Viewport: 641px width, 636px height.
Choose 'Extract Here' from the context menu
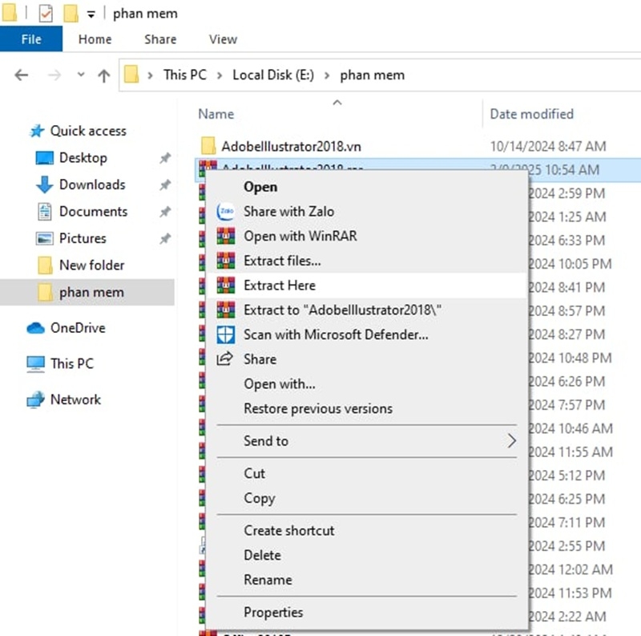279,285
